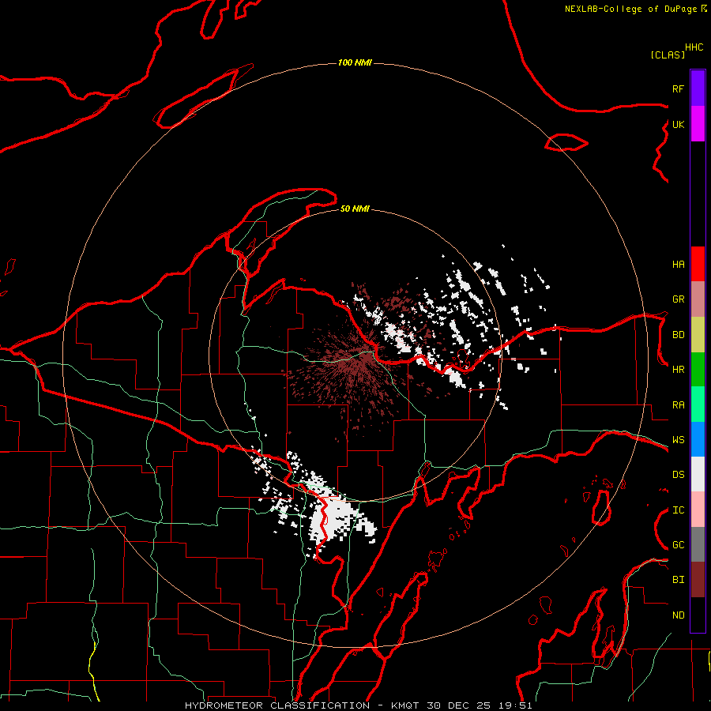Click the 'BI' legend label
Viewport: 711px width, 711px height.
click(x=678, y=580)
